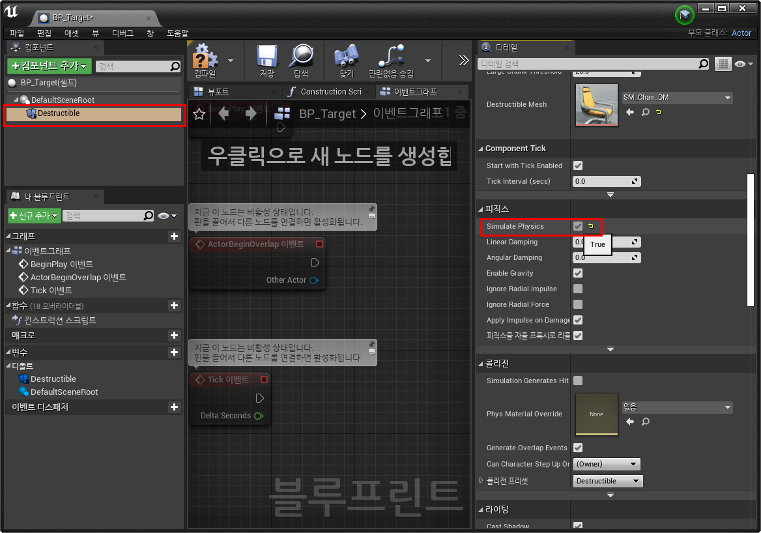The width and height of the screenshot is (761, 533).
Task: Toggle details property matrix grid icon
Action: (x=723, y=64)
